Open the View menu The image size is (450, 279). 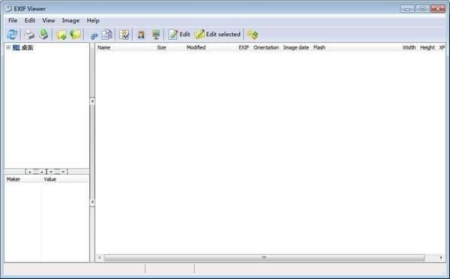pyautogui.click(x=49, y=20)
